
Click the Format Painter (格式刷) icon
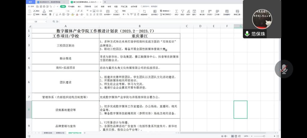click(44, 12)
